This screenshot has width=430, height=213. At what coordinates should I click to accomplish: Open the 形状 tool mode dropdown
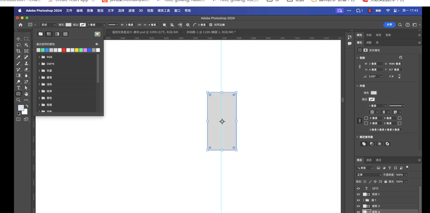click(x=48, y=25)
